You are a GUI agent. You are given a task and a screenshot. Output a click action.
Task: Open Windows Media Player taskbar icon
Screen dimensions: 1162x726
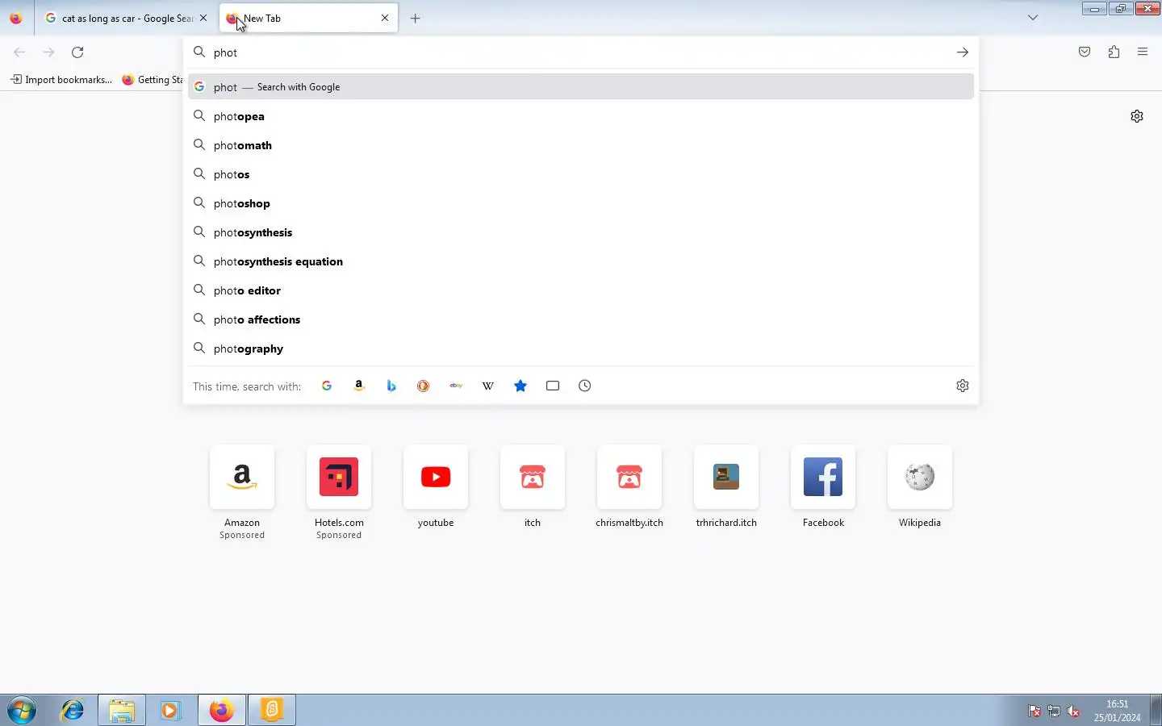170,711
